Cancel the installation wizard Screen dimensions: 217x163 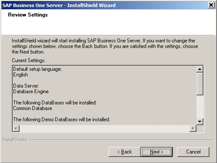coord(193,152)
